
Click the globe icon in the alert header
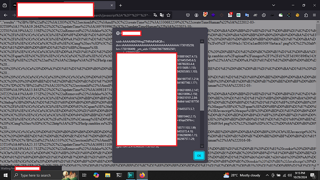(118, 33)
